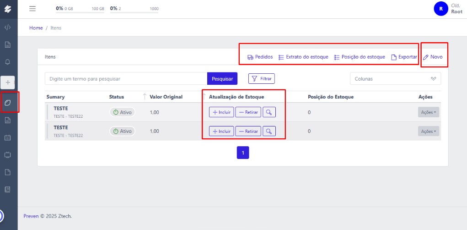Open the bell notifications sidebar icon
The width and height of the screenshot is (467, 230).
[8, 62]
